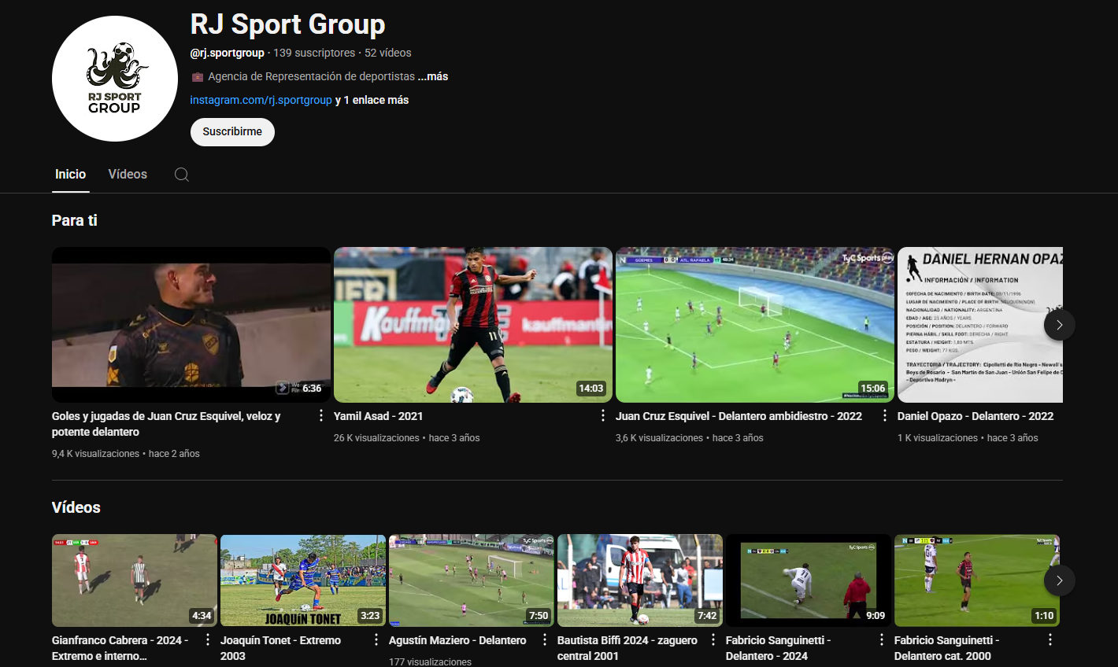The image size is (1118, 667).
Task: Open Juan Cruz Esquivel - Delantero ambidiestro title
Action: tap(739, 416)
